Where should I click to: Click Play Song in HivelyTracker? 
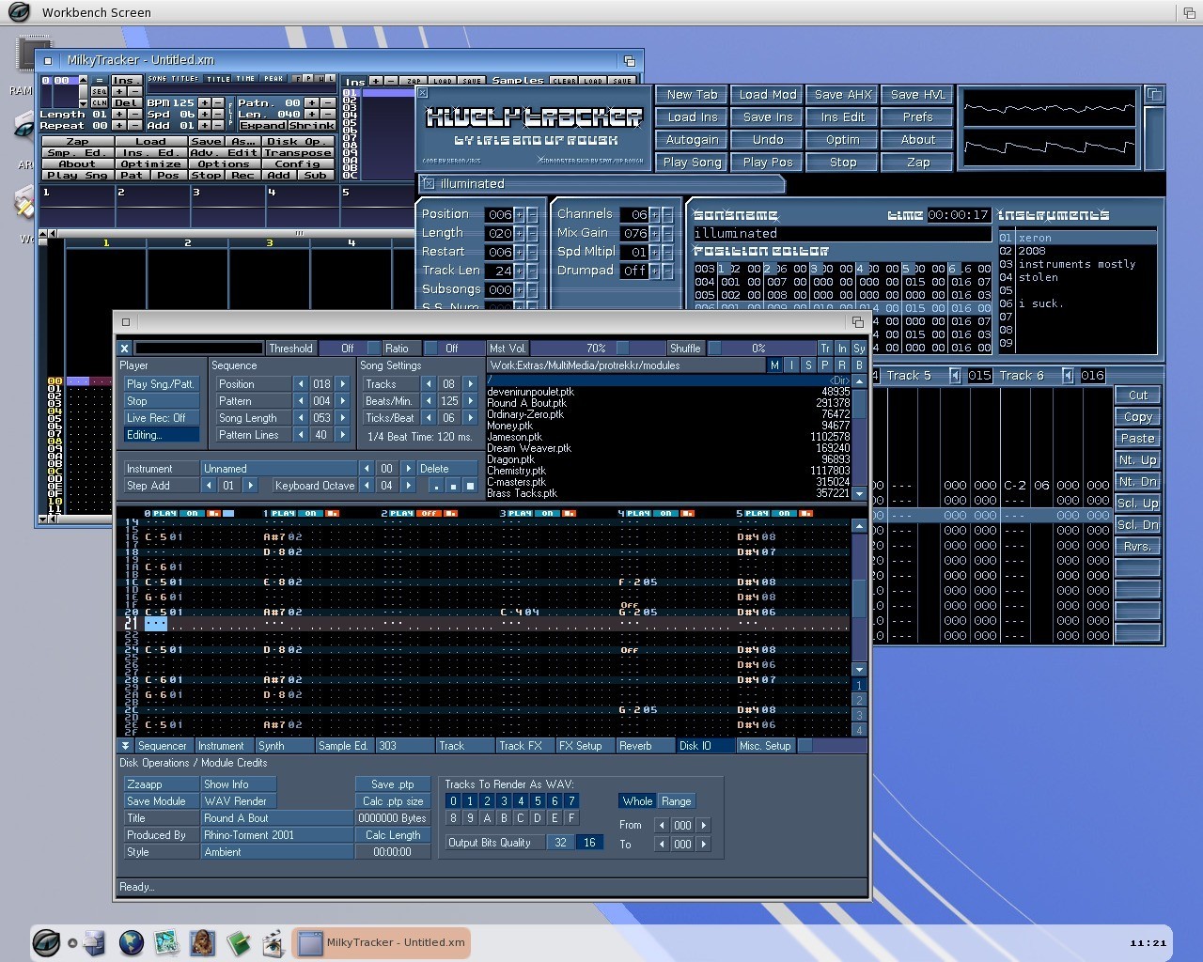(x=693, y=163)
